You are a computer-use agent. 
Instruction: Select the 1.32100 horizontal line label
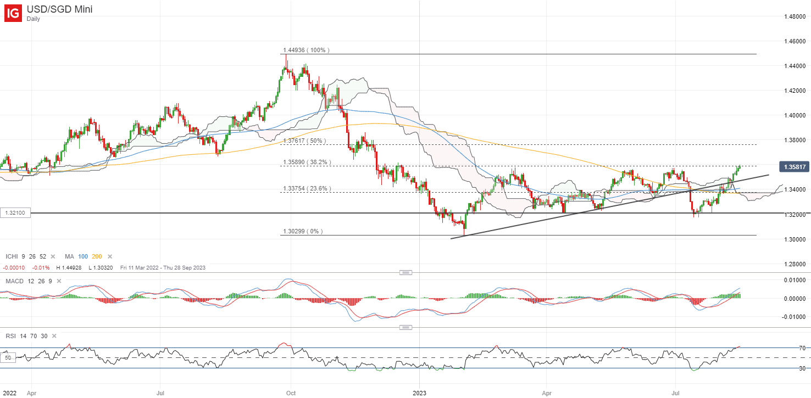tap(15, 212)
